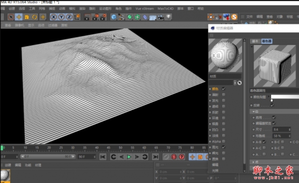The width and height of the screenshot is (299, 183).
Task: Click the orange S icon in toolbar
Action: [x=234, y=17]
